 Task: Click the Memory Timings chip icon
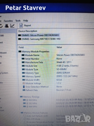pyautogui.click(x=21, y=97)
